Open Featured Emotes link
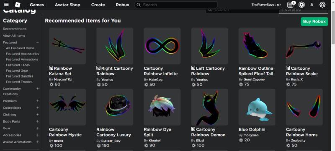Viewport: 335px width, 151px height. pos(19,82)
